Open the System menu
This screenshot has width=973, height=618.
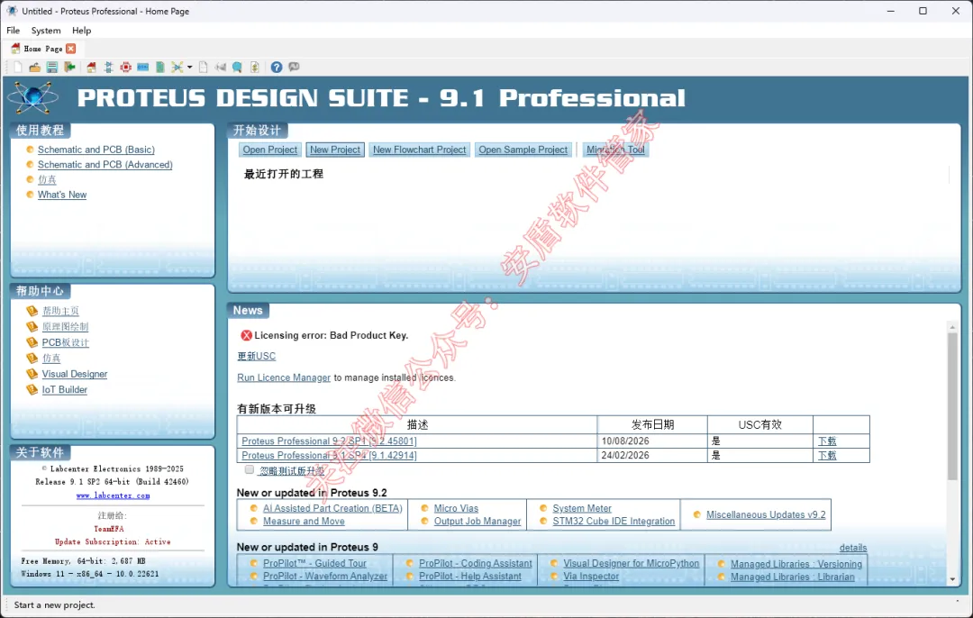pyautogui.click(x=46, y=30)
